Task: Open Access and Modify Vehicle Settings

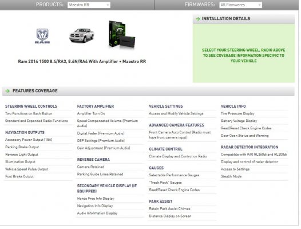Action: [176, 113]
